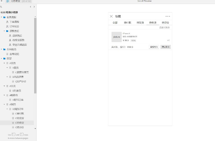Open the C待评价 page
This screenshot has height=141, width=215.
coord(20,127)
